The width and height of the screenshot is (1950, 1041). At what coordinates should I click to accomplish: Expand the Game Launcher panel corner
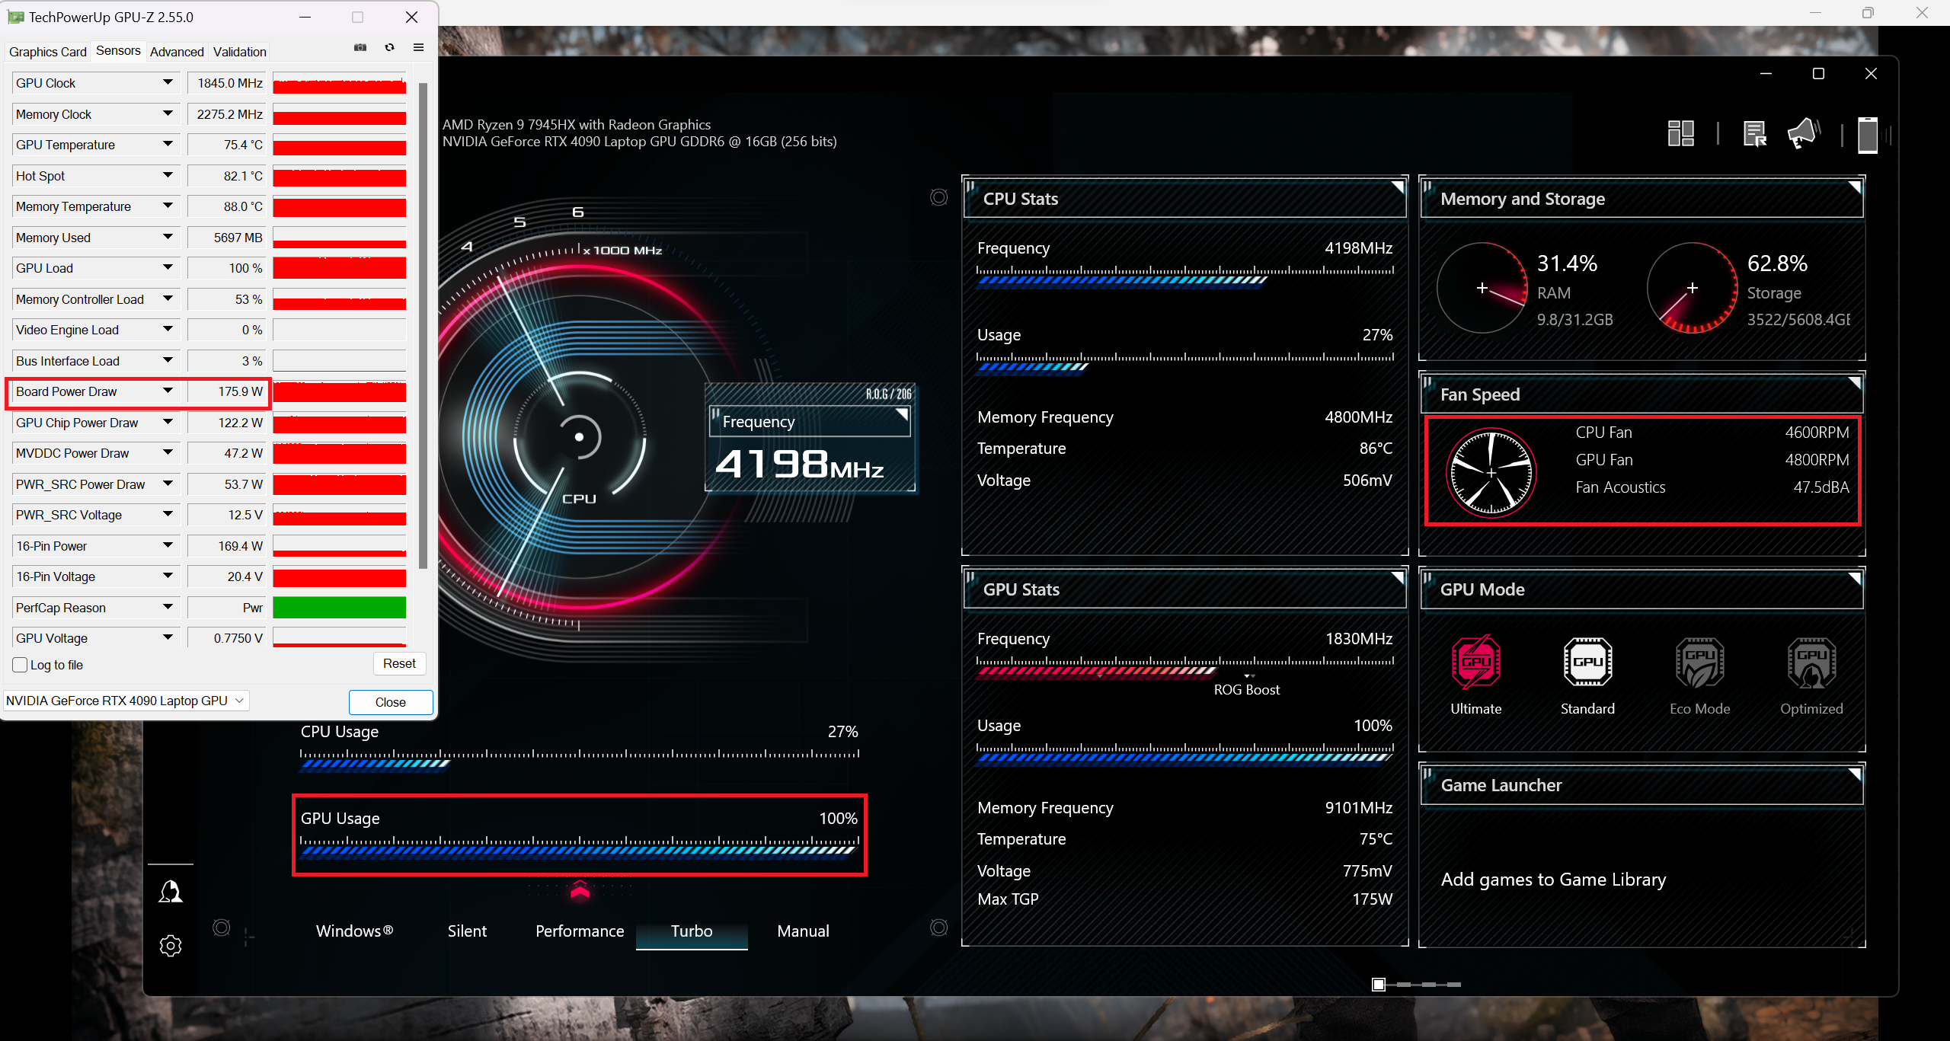click(1855, 773)
